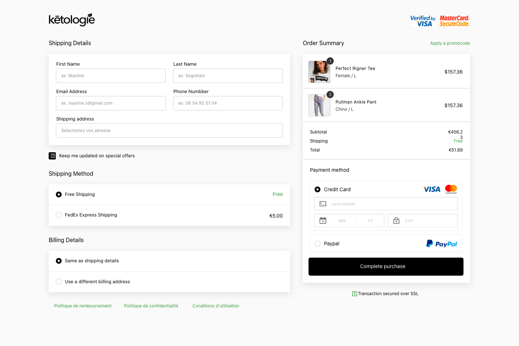The image size is (519, 346).
Task: Click the VISA icon in the Credit Card row
Action: tap(431, 189)
